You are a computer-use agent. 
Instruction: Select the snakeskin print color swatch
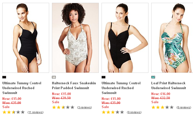[54, 77]
